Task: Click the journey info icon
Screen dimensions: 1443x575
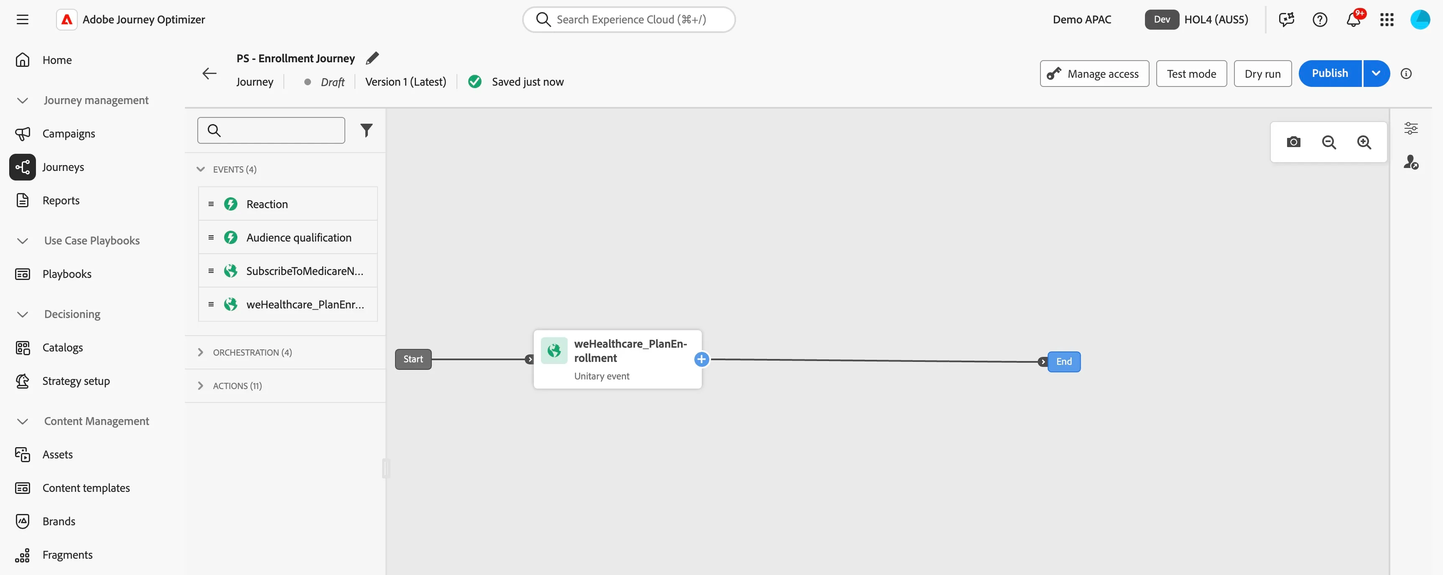Action: 1405,74
